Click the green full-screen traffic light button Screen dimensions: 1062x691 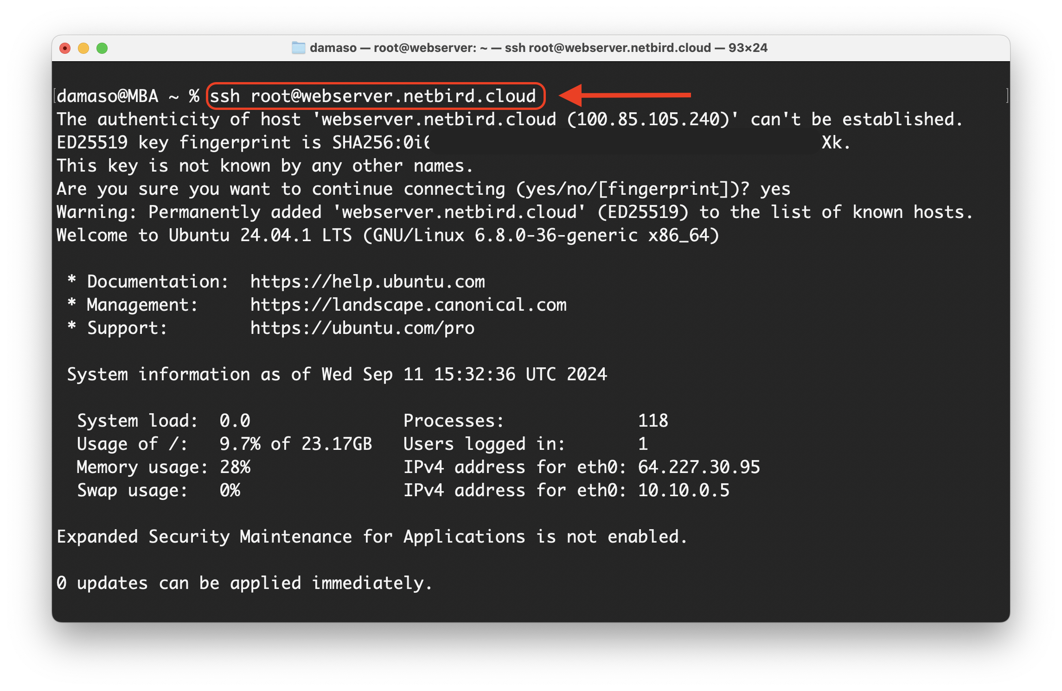pyautogui.click(x=103, y=47)
